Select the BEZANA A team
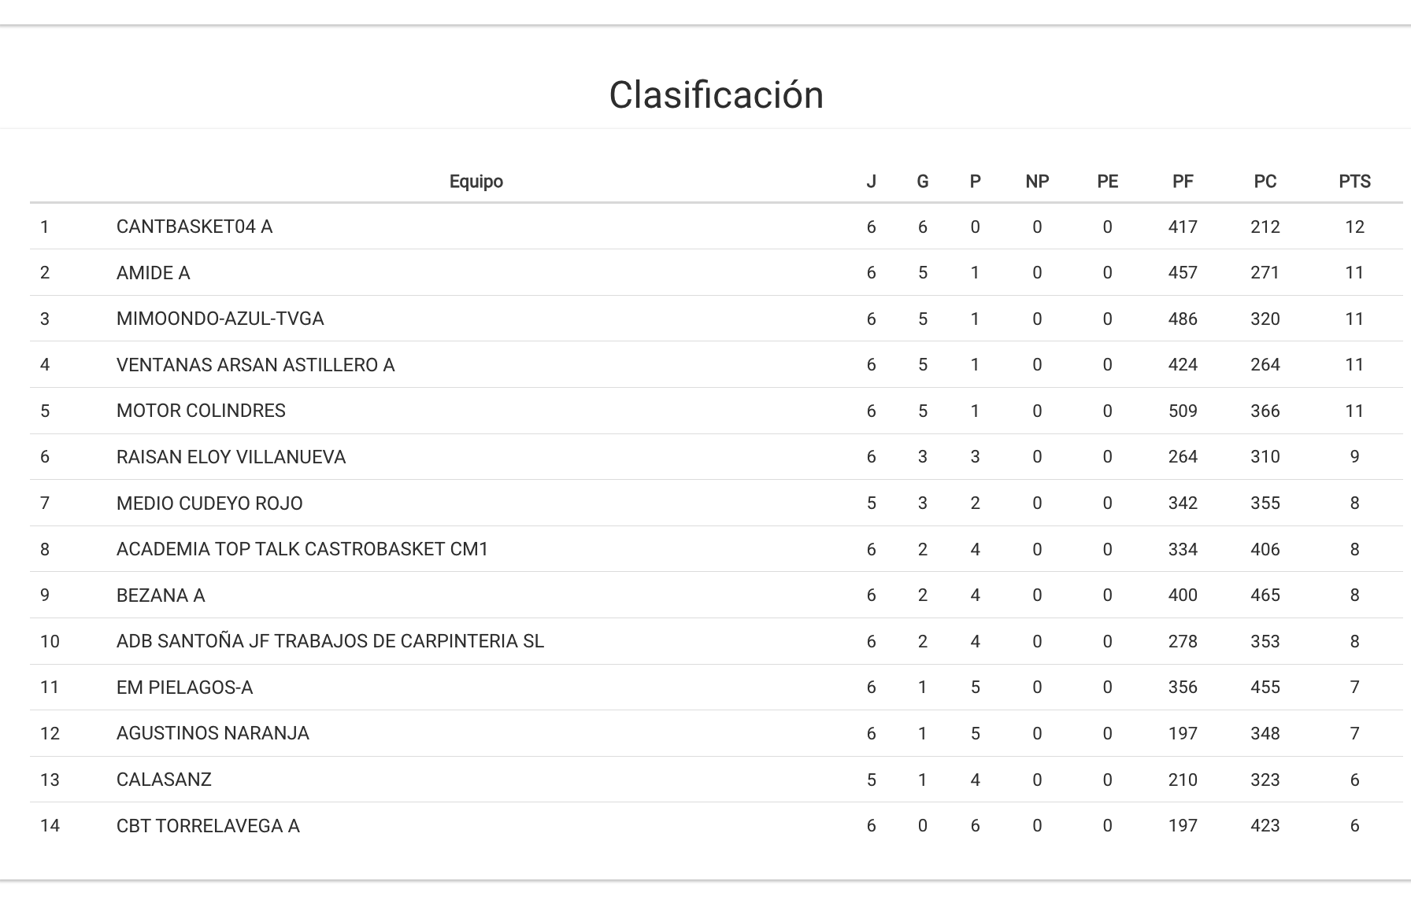This screenshot has width=1411, height=907. point(161,595)
